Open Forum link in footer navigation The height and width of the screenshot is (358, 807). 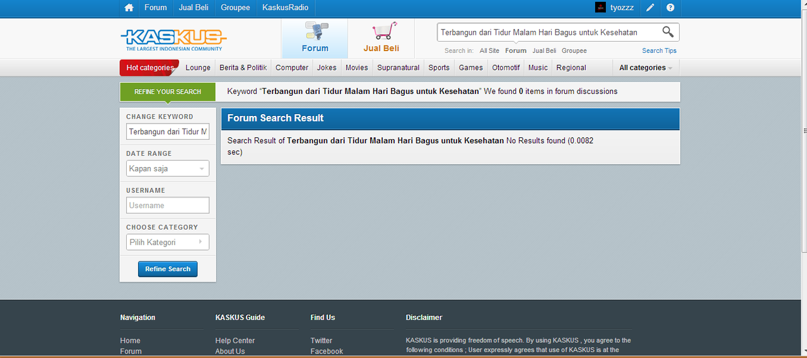[131, 351]
